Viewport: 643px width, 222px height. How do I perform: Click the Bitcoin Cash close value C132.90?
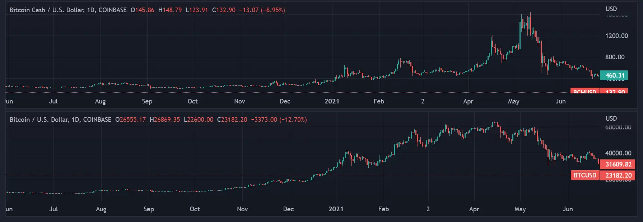[x=224, y=10]
